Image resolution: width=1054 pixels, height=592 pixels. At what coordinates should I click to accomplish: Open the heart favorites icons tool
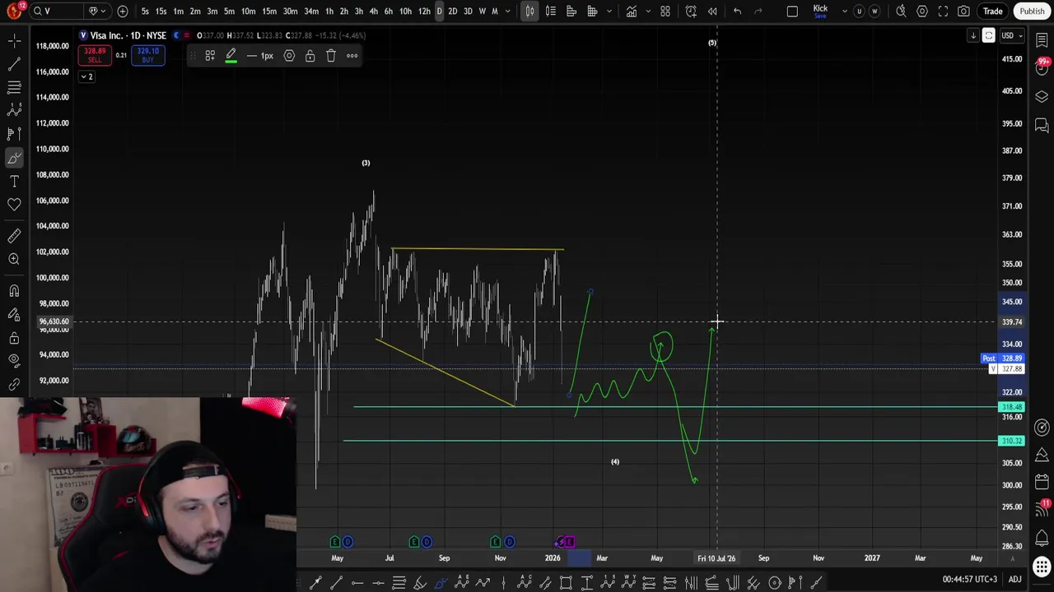[14, 204]
